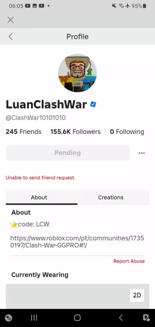Viewport: 155px width, 327px height.
Task: Open the Clash-War-GGPRO community link
Action: 77,242
